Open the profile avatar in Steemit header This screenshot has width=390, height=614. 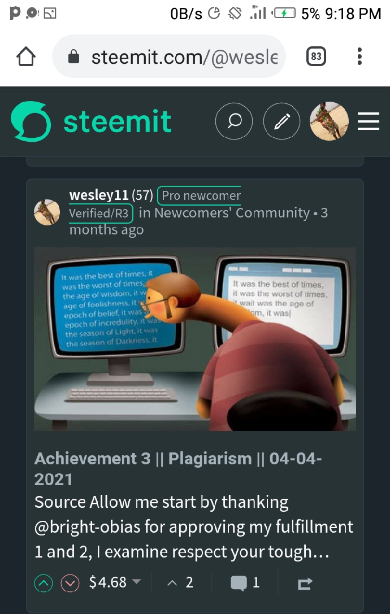pos(329,121)
